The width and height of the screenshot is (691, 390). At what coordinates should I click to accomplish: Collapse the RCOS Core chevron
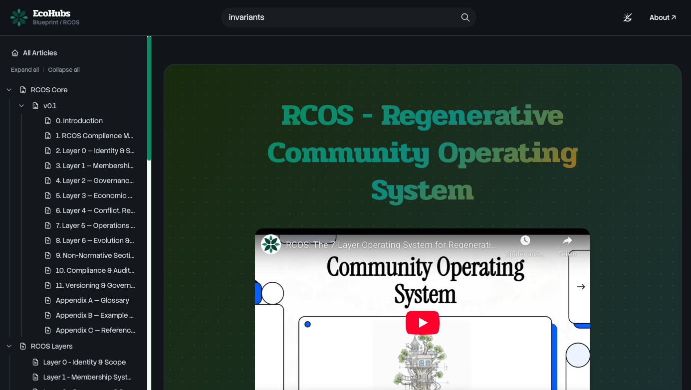(x=9, y=90)
